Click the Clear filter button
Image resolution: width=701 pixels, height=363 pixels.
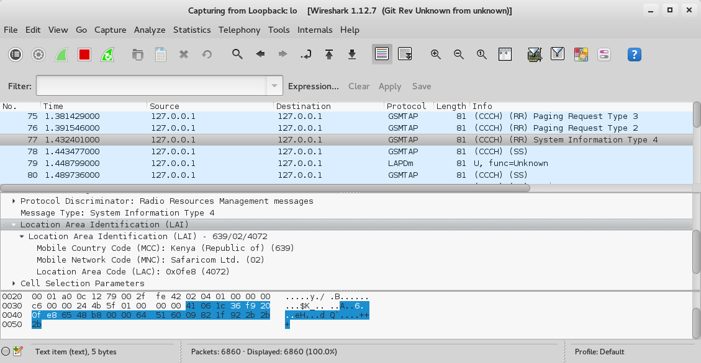tap(359, 86)
